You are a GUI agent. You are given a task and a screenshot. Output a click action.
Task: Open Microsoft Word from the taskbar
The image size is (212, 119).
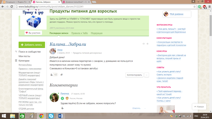coord(60,116)
